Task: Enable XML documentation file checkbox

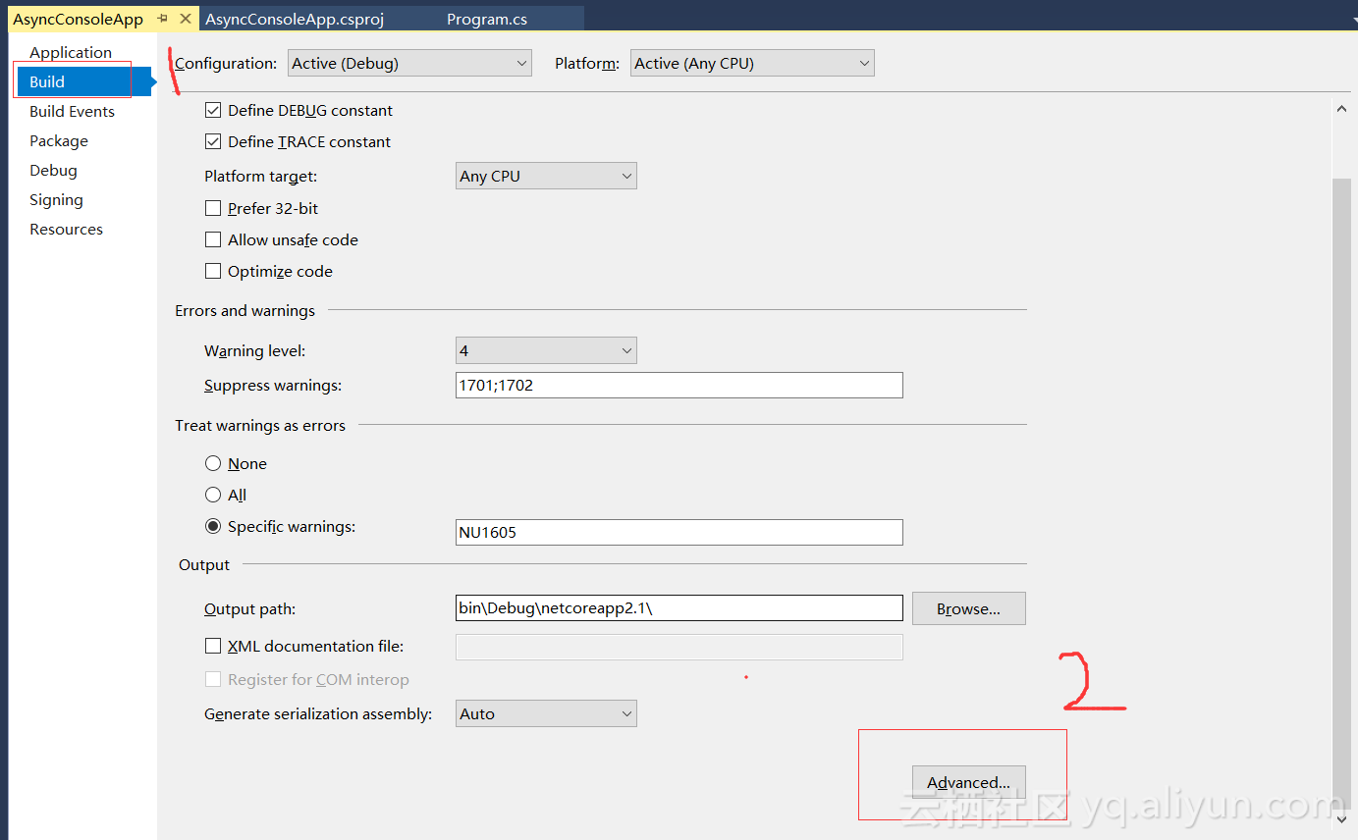Action: pyautogui.click(x=213, y=646)
